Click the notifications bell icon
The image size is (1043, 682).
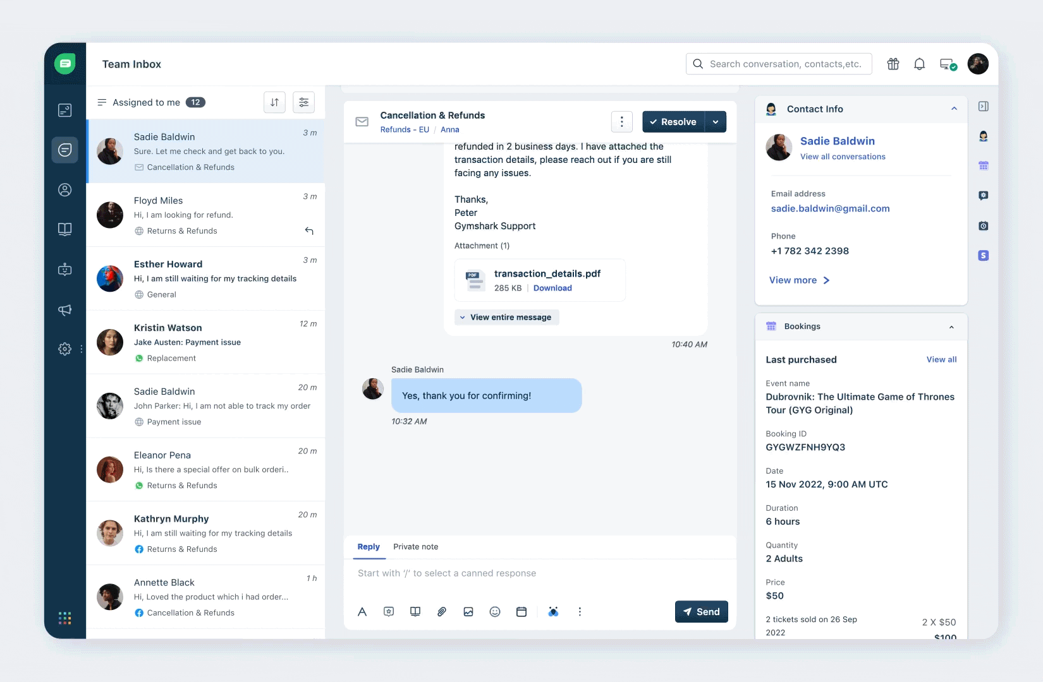919,64
